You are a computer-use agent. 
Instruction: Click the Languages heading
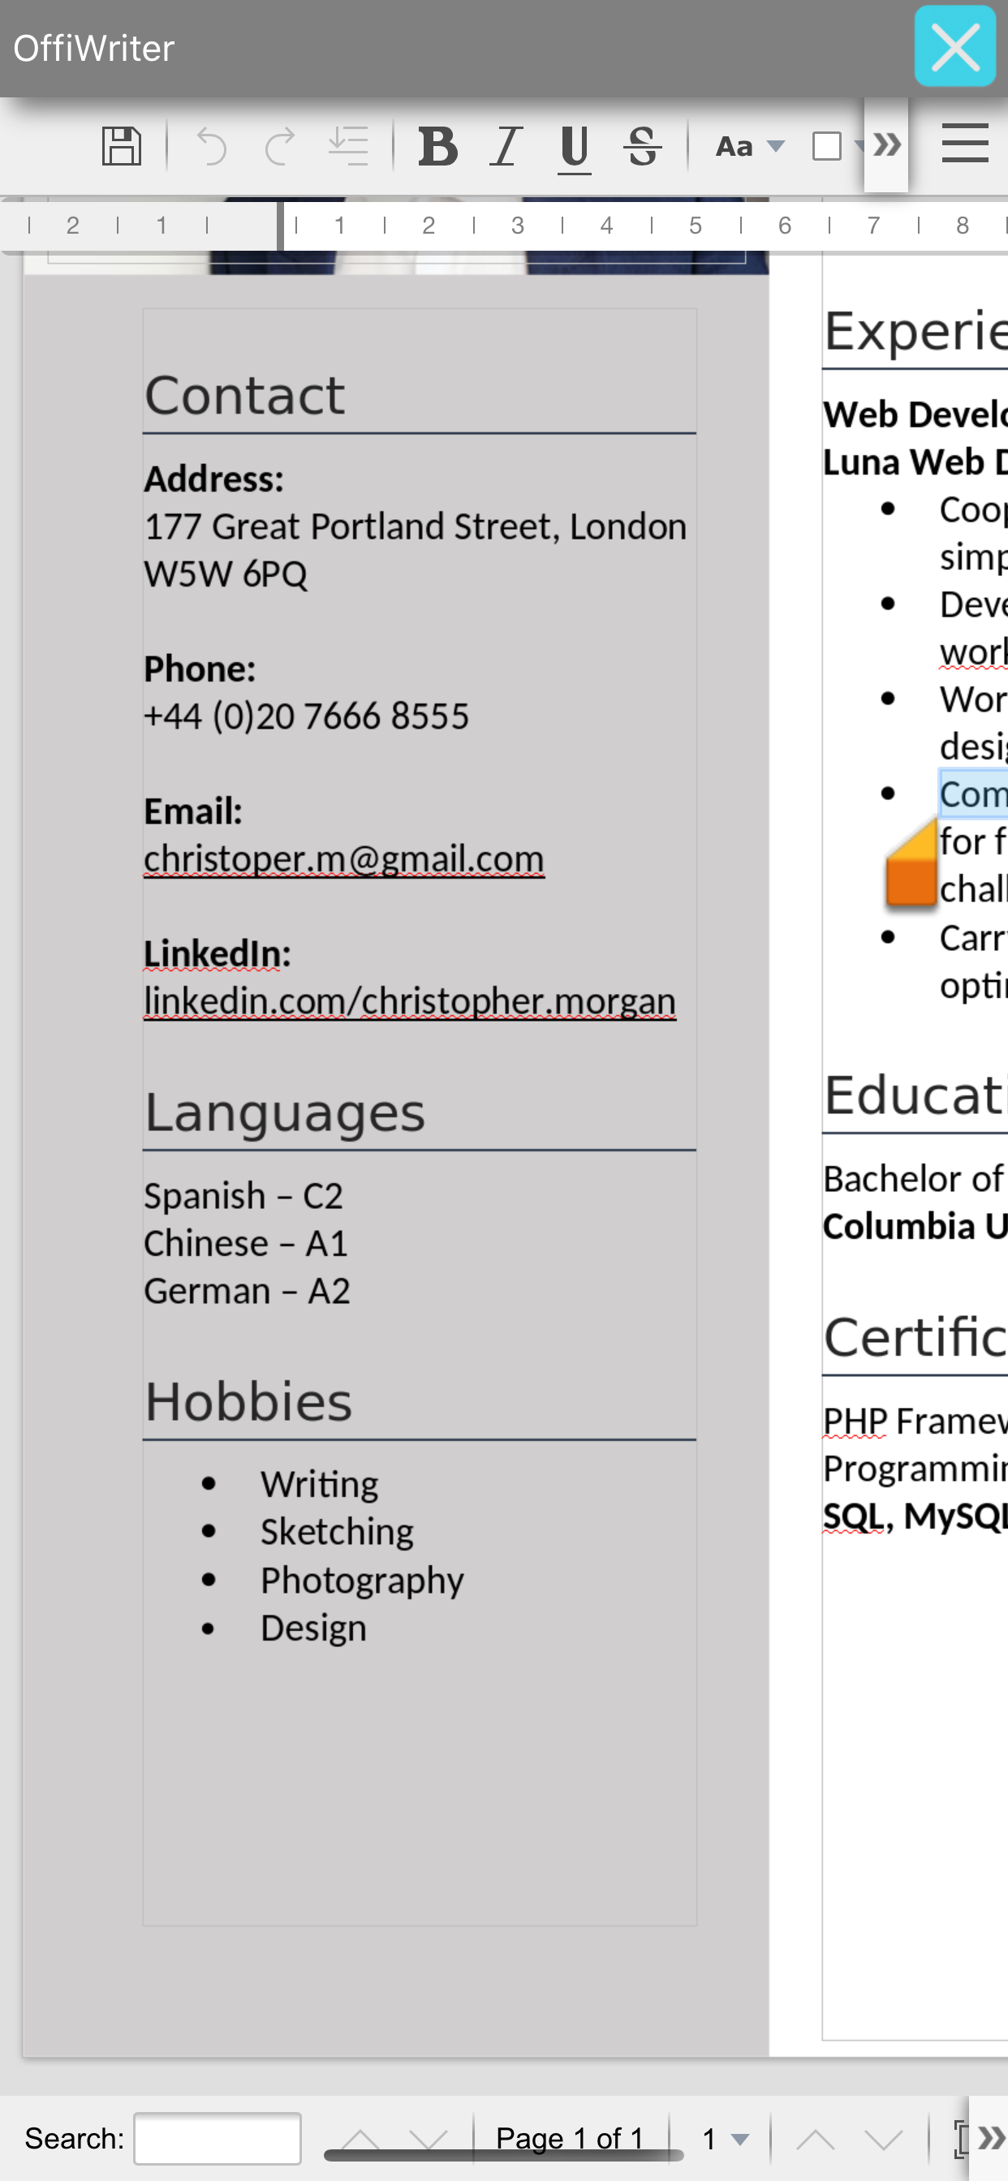285,1112
